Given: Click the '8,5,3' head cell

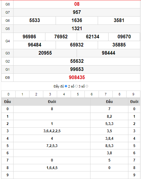Looking at the screenshot, I should (109, 146).
